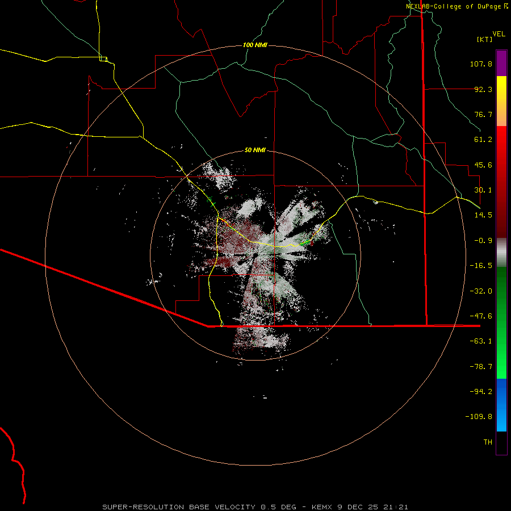Click the [KT] units label
Screen dimensions: 511x511
tap(485, 39)
